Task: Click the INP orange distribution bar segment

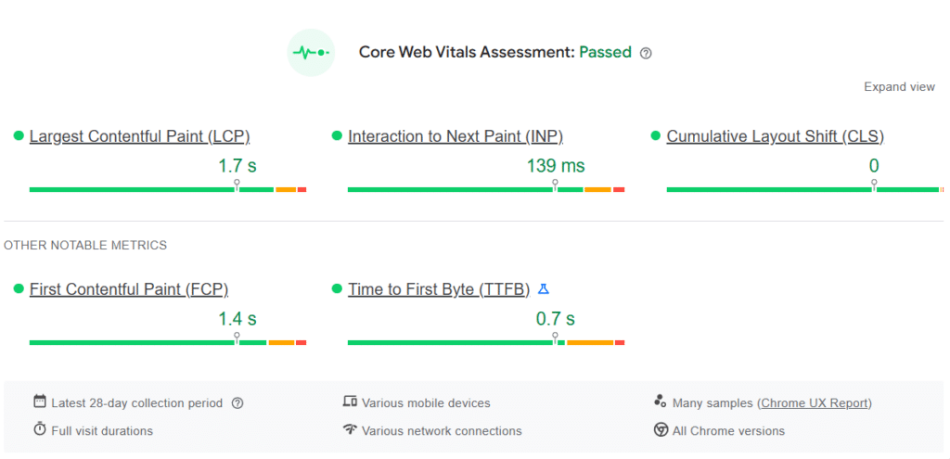Action: 597,189
